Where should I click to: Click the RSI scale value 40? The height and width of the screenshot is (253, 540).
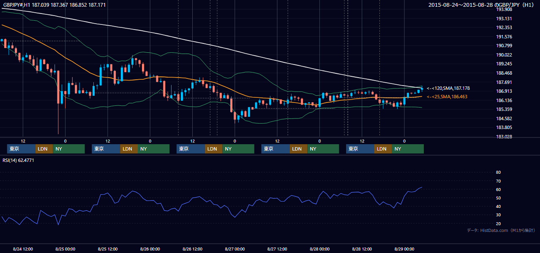tap(498, 207)
